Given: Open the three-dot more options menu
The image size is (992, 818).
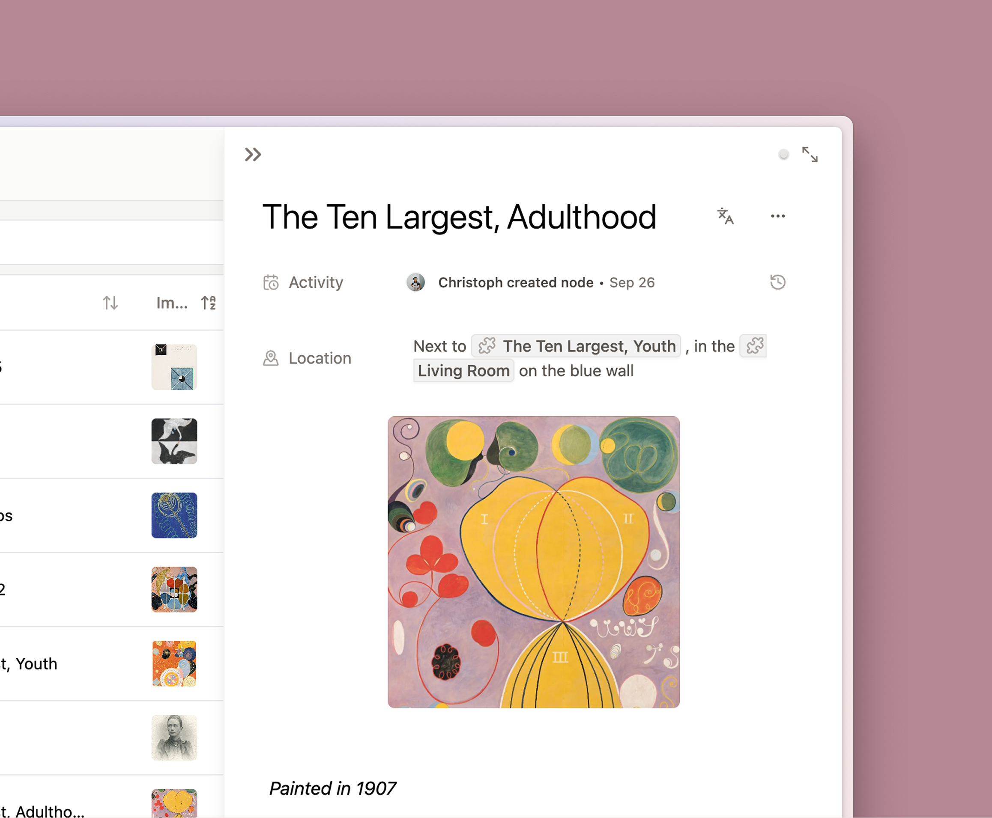Looking at the screenshot, I should 778,216.
